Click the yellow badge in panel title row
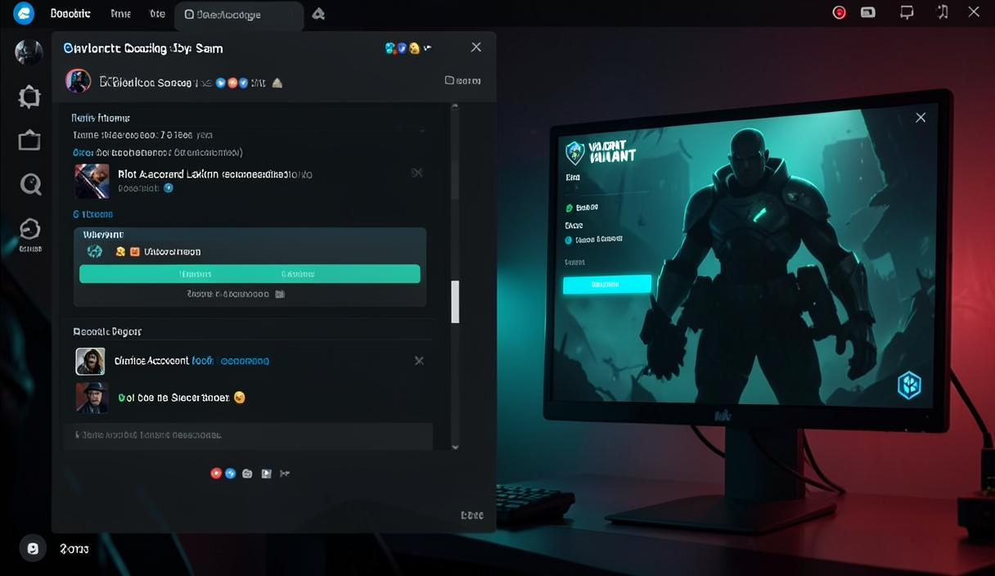This screenshot has width=995, height=576. [414, 48]
